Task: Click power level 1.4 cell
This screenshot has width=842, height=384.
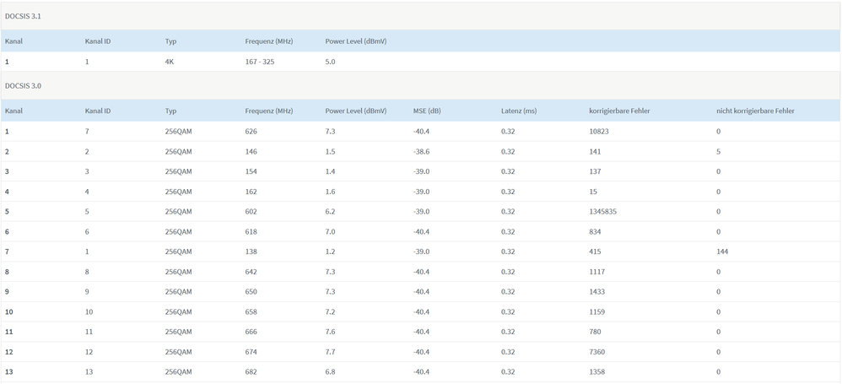Action: (330, 172)
